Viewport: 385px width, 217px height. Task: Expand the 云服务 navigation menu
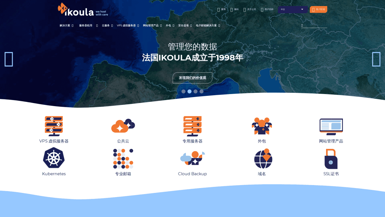click(107, 26)
